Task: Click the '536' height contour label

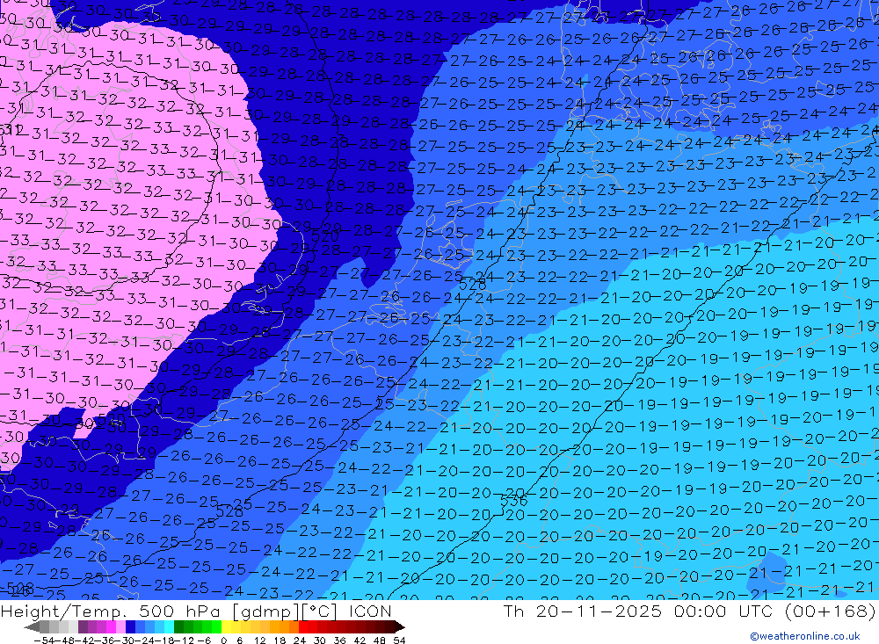Action: 513,501
